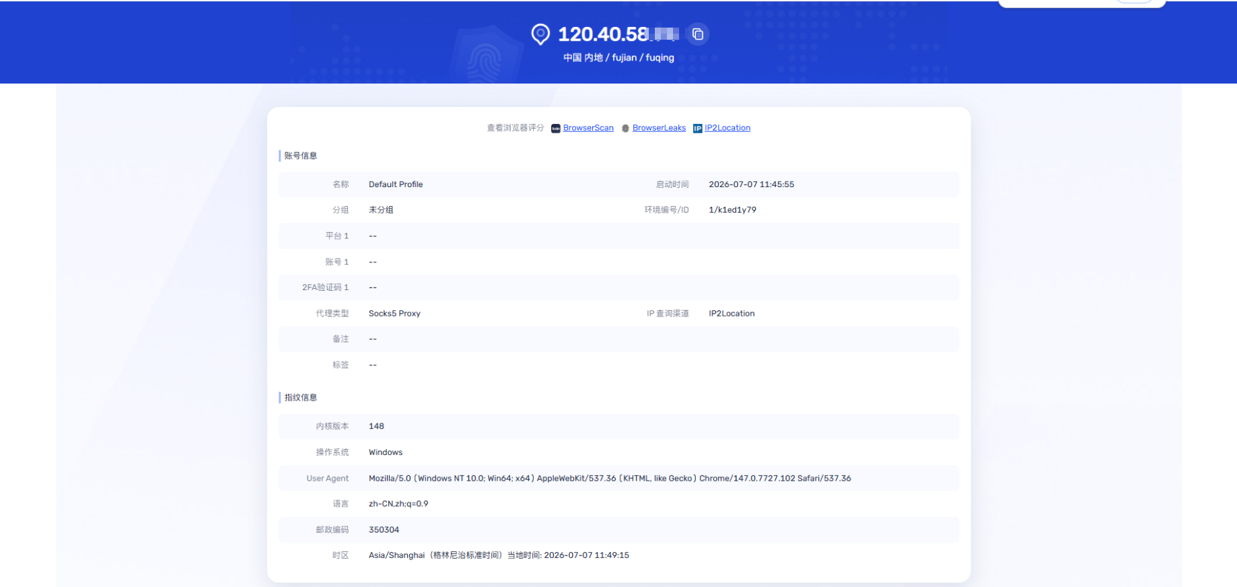The image size is (1237, 587).
Task: Click the postal code 350304 value
Action: pyautogui.click(x=384, y=530)
